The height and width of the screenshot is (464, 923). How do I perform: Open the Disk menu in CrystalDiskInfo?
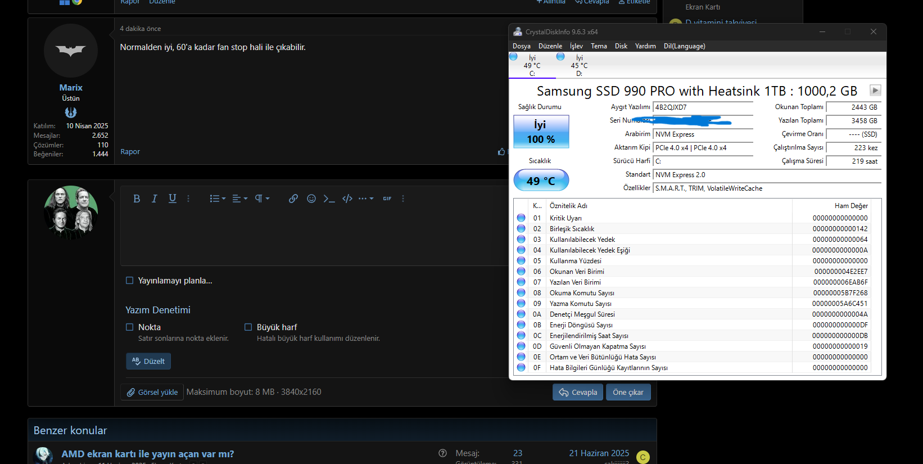point(621,46)
